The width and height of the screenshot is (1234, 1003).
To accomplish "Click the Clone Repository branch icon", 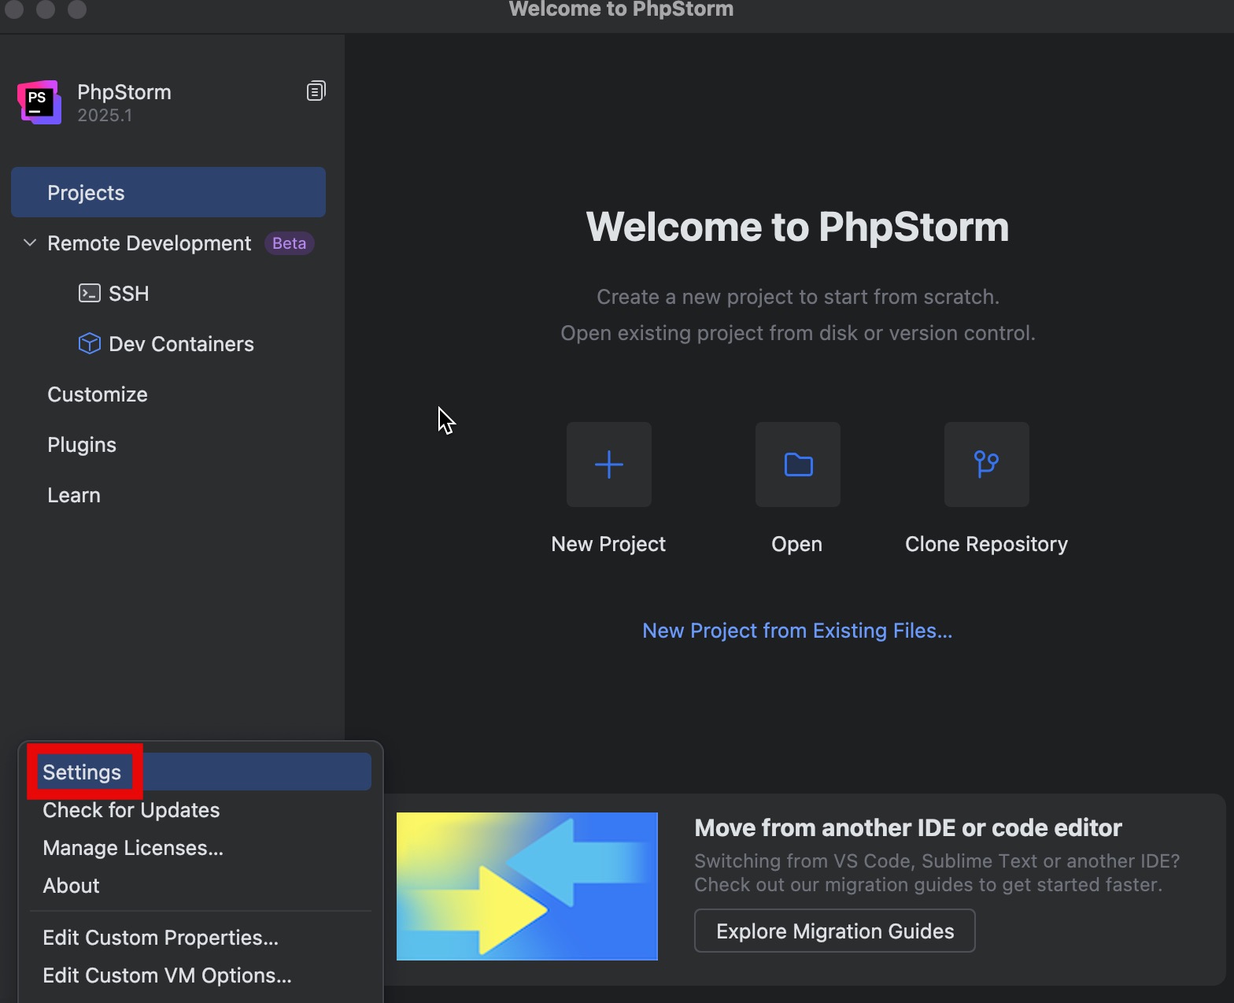I will tap(986, 464).
